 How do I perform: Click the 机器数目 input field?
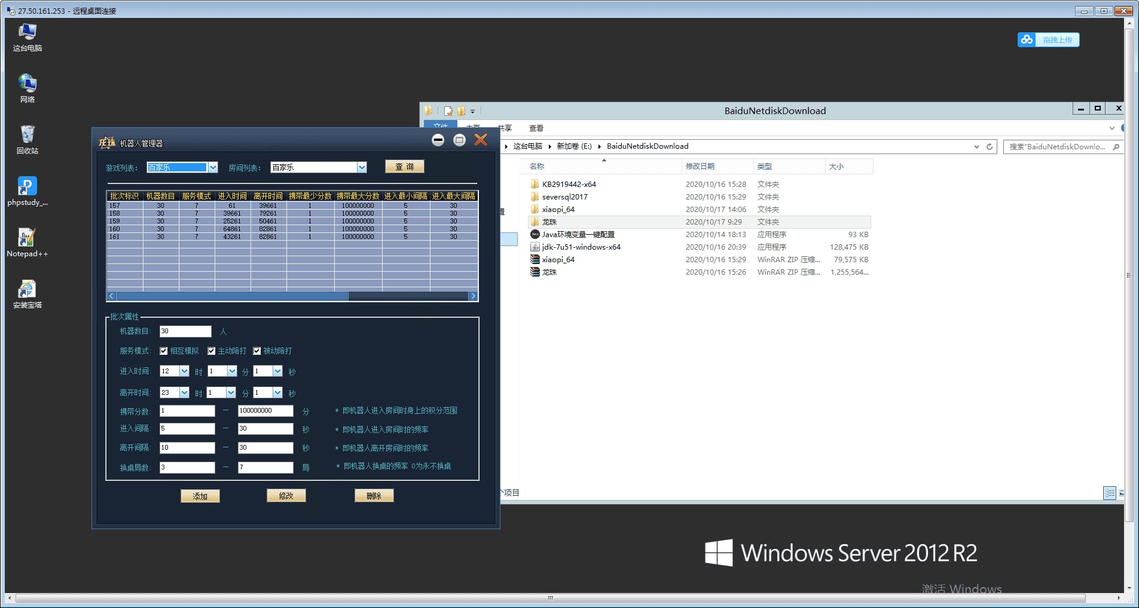pos(185,331)
